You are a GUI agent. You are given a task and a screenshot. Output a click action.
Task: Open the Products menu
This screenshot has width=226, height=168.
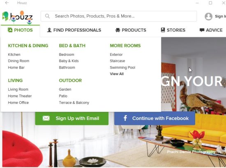(x=131, y=30)
